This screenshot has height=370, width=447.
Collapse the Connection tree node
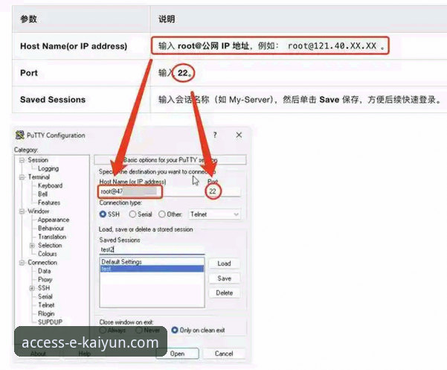point(22,263)
